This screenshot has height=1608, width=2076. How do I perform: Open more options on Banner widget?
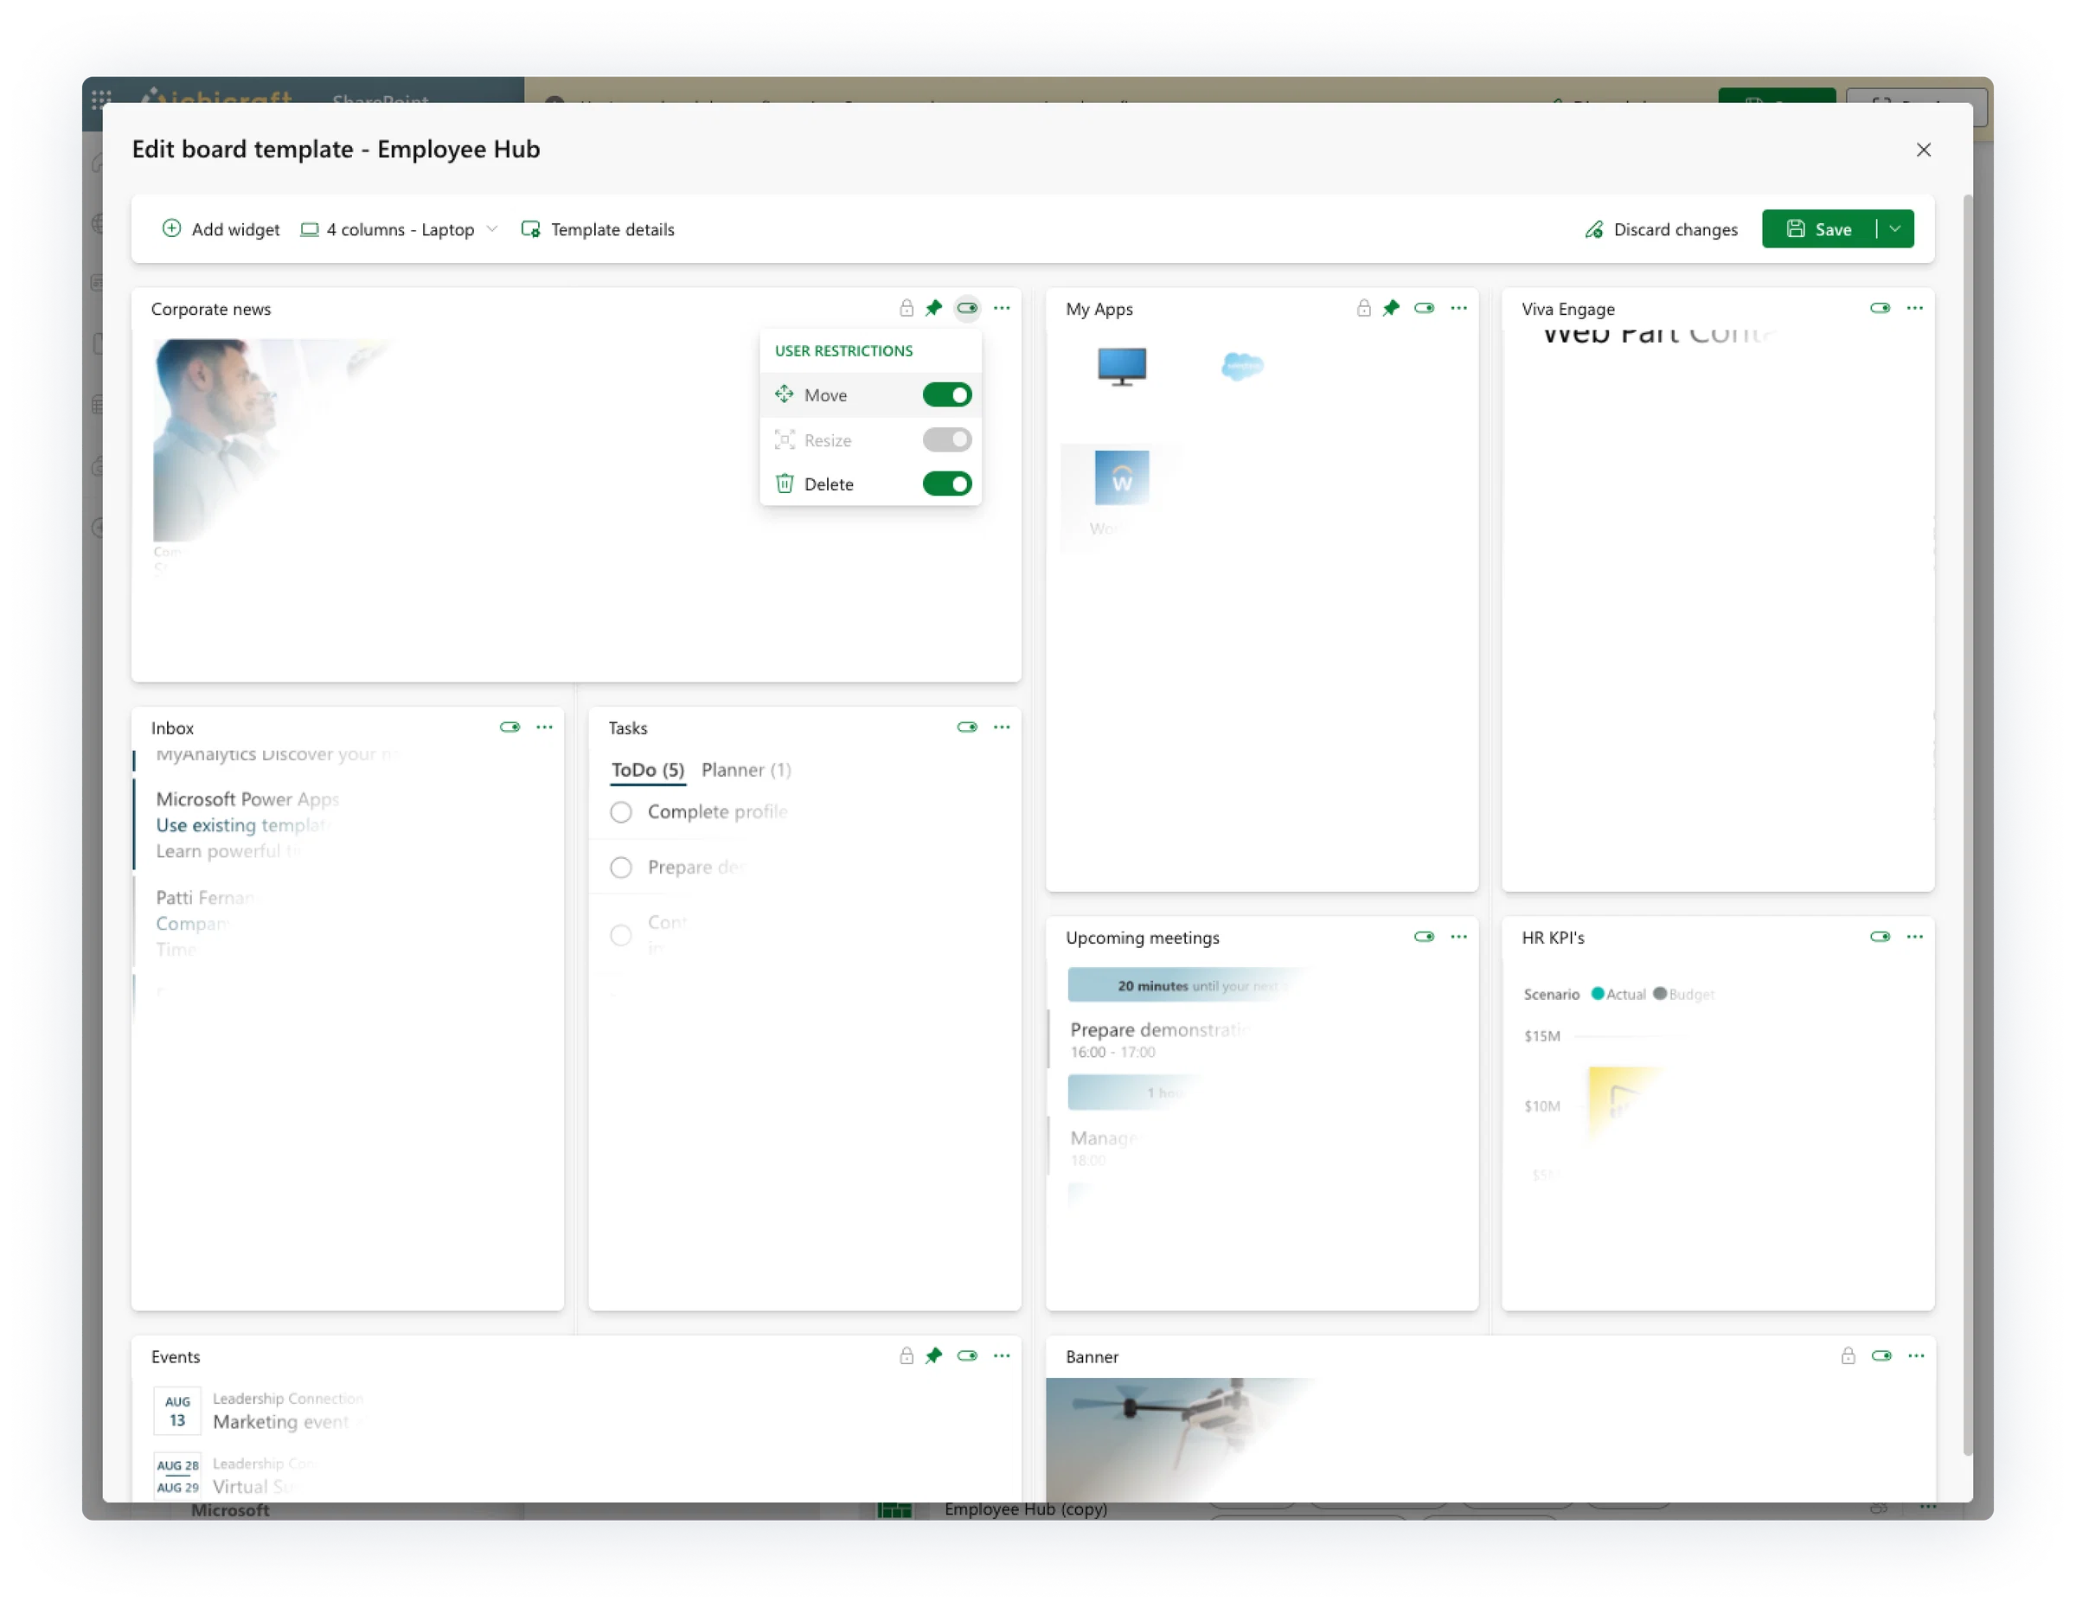tap(1916, 1355)
